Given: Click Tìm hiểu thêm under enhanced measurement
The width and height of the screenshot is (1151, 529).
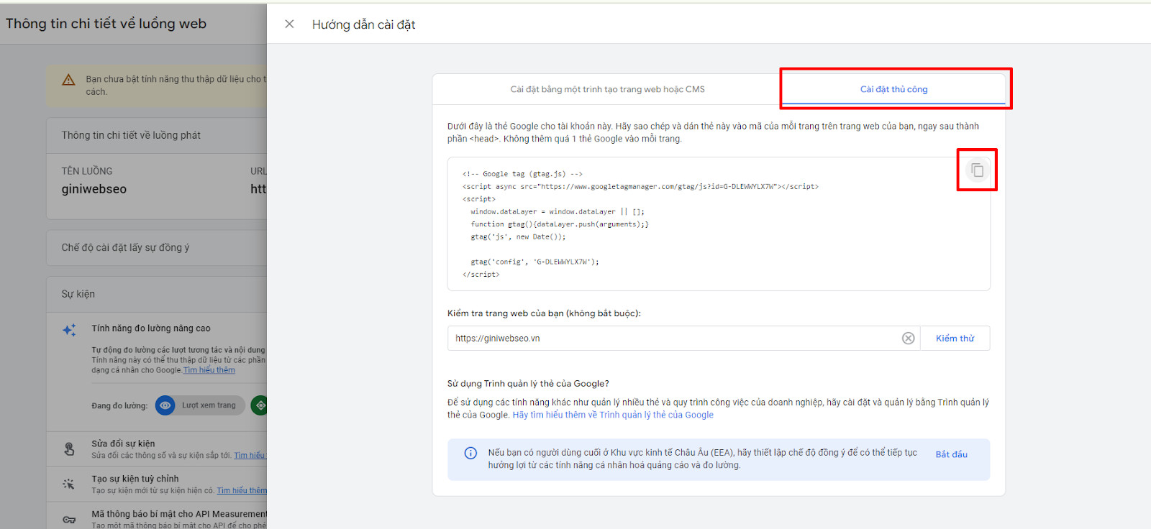Looking at the screenshot, I should (x=209, y=370).
